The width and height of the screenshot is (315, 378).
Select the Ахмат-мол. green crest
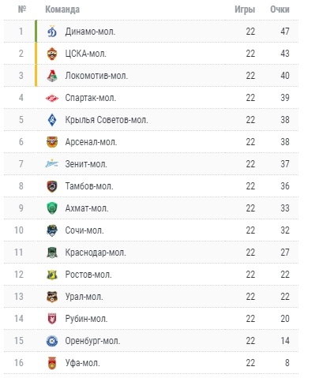coord(52,208)
